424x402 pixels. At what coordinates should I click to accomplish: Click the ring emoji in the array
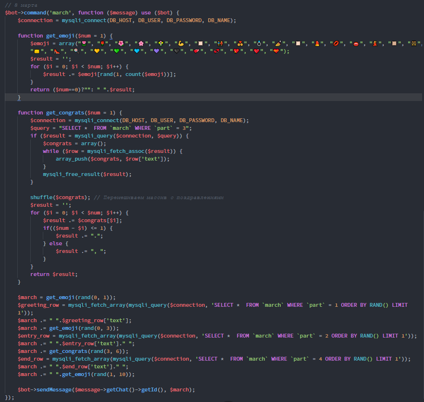tap(259, 44)
